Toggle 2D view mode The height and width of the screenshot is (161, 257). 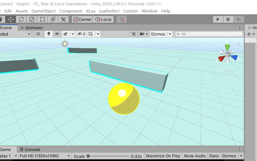tap(38, 34)
